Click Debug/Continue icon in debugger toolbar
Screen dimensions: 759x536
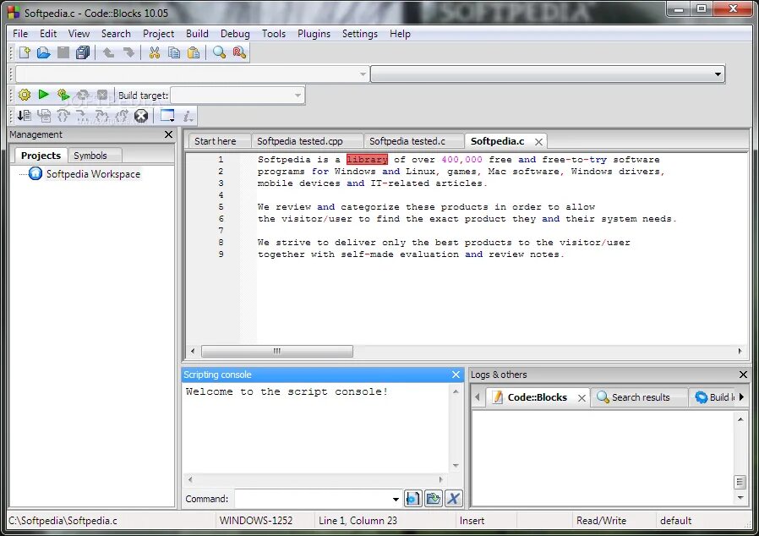click(x=25, y=116)
